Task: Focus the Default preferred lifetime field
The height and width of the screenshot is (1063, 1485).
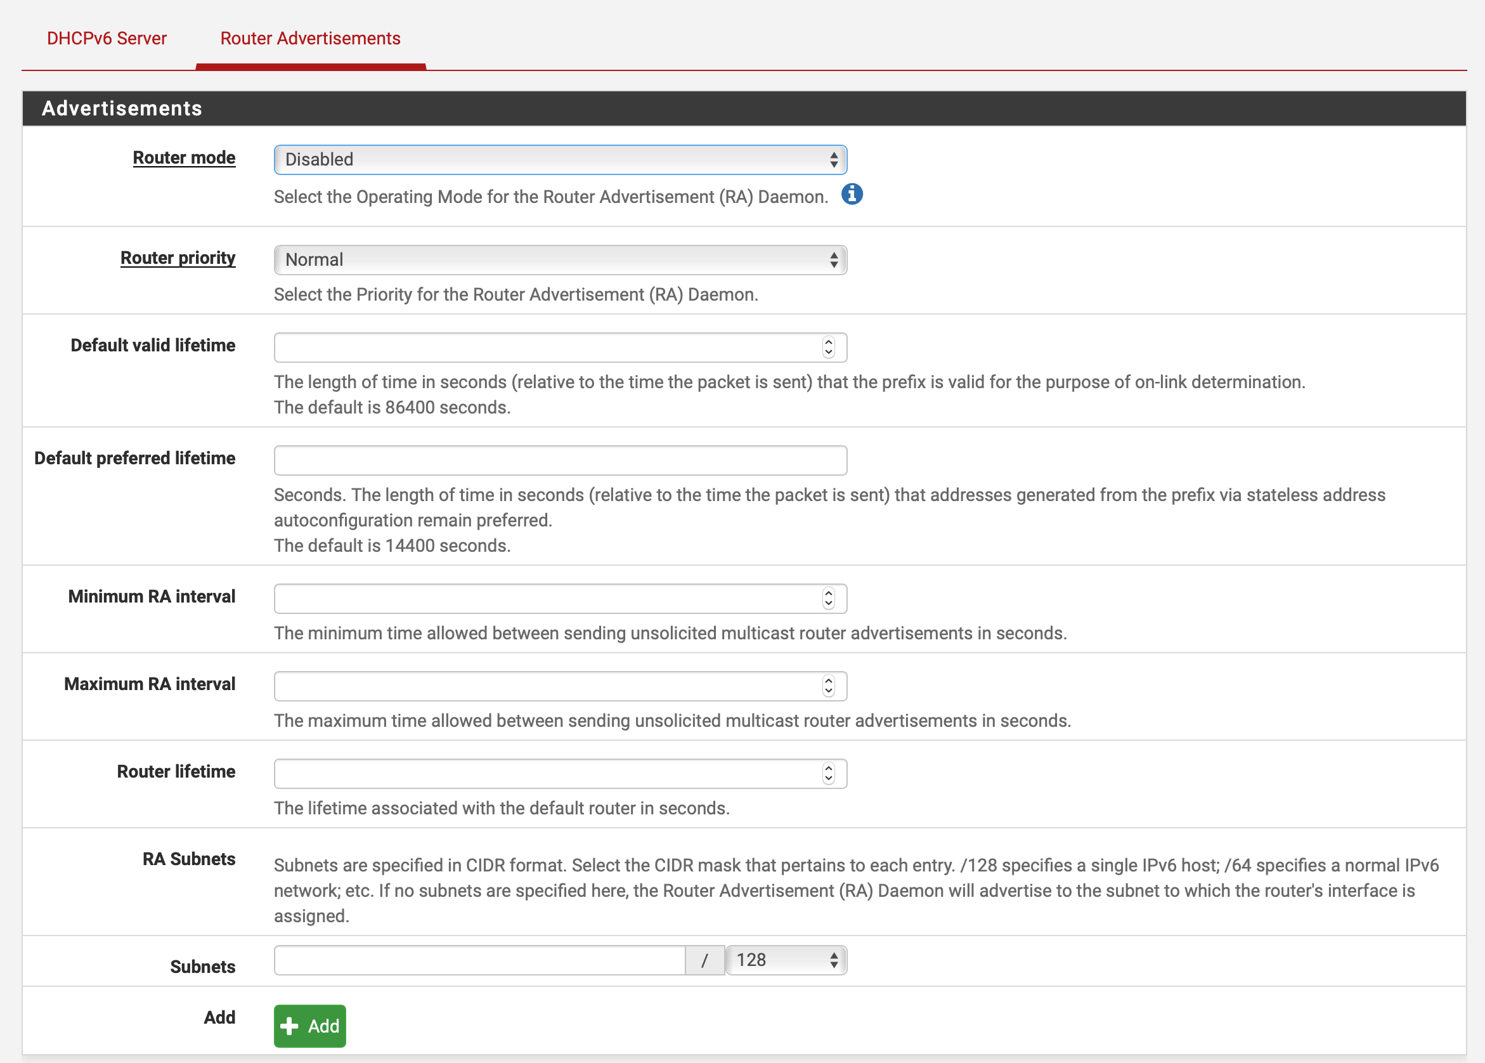Action: click(560, 461)
